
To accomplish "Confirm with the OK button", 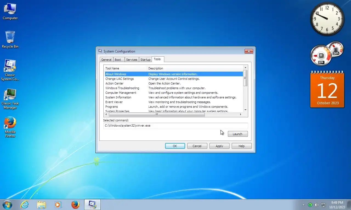I will tap(175, 146).
